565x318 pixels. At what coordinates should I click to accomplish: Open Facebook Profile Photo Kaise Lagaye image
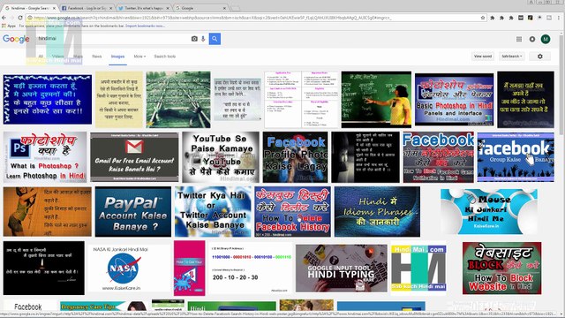tap(295, 157)
